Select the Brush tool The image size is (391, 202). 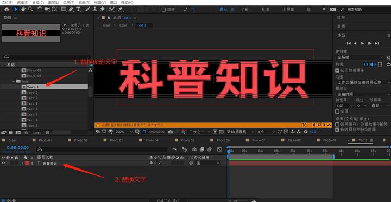click(87, 9)
